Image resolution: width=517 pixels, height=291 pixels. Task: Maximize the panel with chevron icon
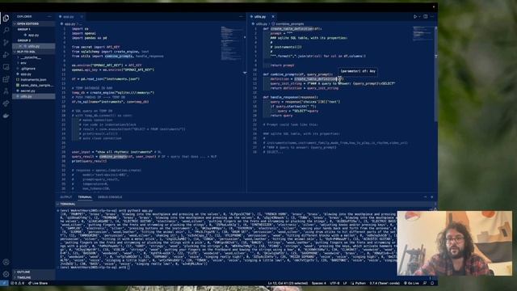click(425, 197)
